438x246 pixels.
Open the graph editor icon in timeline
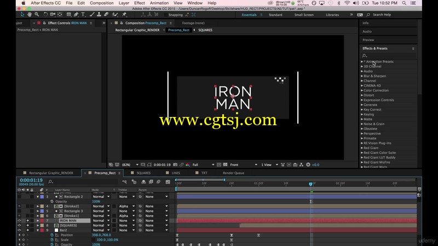(168, 182)
